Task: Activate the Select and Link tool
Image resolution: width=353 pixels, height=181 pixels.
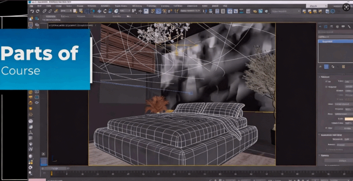Action: pos(44,11)
